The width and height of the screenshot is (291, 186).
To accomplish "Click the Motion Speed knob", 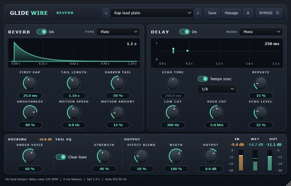I will point(74,112).
